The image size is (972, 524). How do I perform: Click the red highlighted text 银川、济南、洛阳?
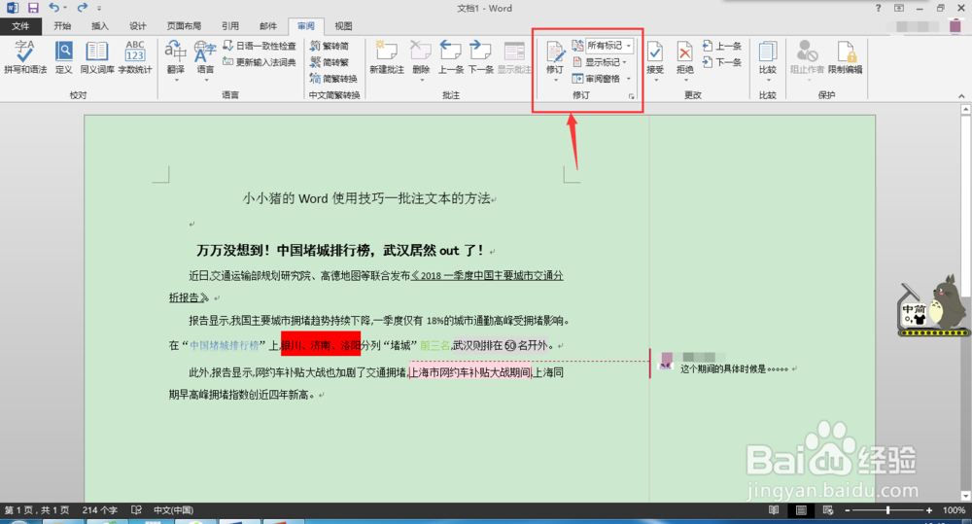(321, 344)
